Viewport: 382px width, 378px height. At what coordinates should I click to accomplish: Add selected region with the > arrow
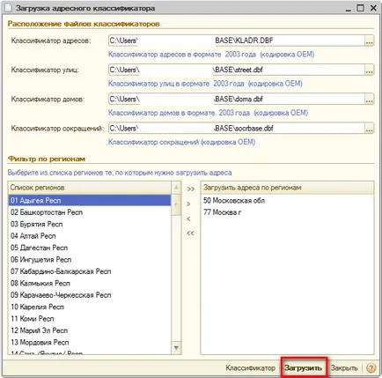click(x=188, y=204)
